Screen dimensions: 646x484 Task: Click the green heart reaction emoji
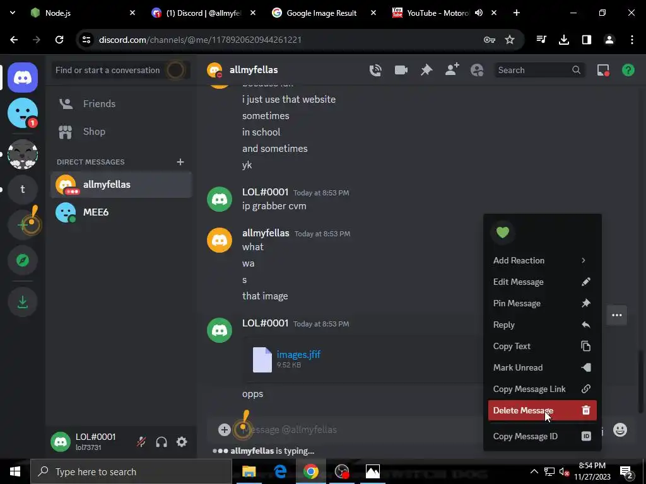point(503,232)
